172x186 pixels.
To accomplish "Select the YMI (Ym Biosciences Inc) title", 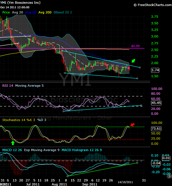I will point(20,3).
